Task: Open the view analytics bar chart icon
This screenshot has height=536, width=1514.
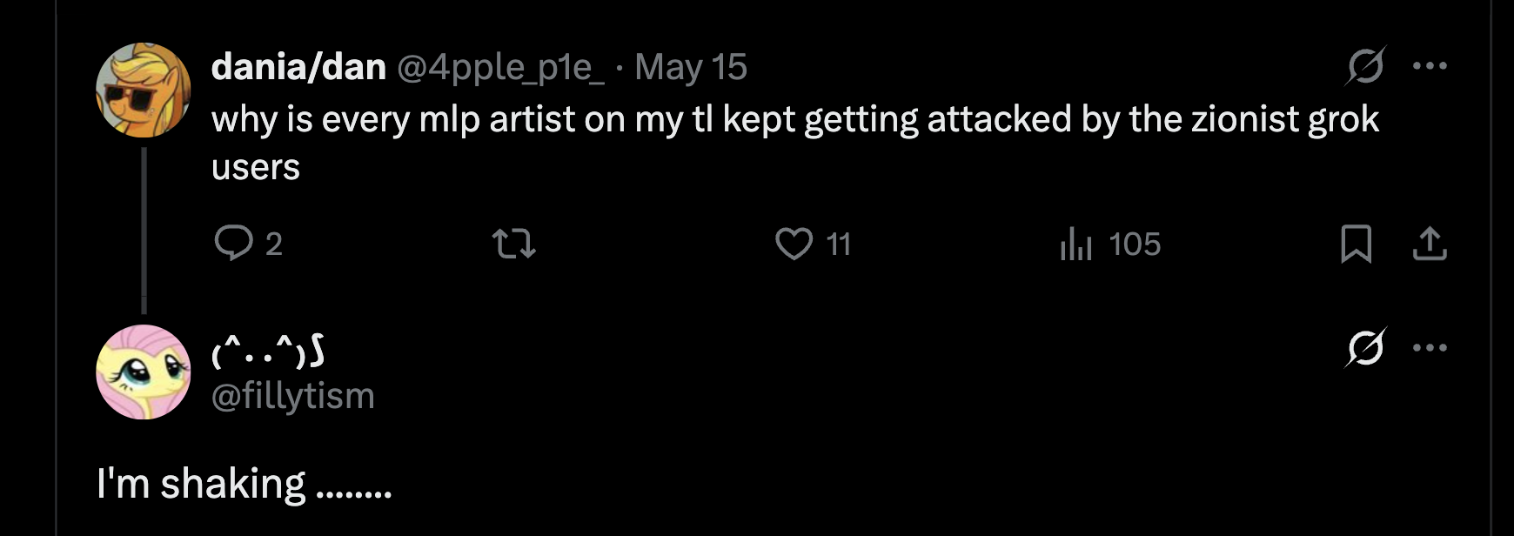Action: 1076,244
